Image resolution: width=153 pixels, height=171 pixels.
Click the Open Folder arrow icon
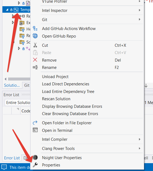pyautogui.click(x=35, y=123)
